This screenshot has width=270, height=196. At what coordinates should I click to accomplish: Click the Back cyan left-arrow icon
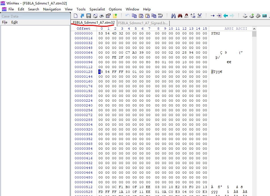pos(226,16)
